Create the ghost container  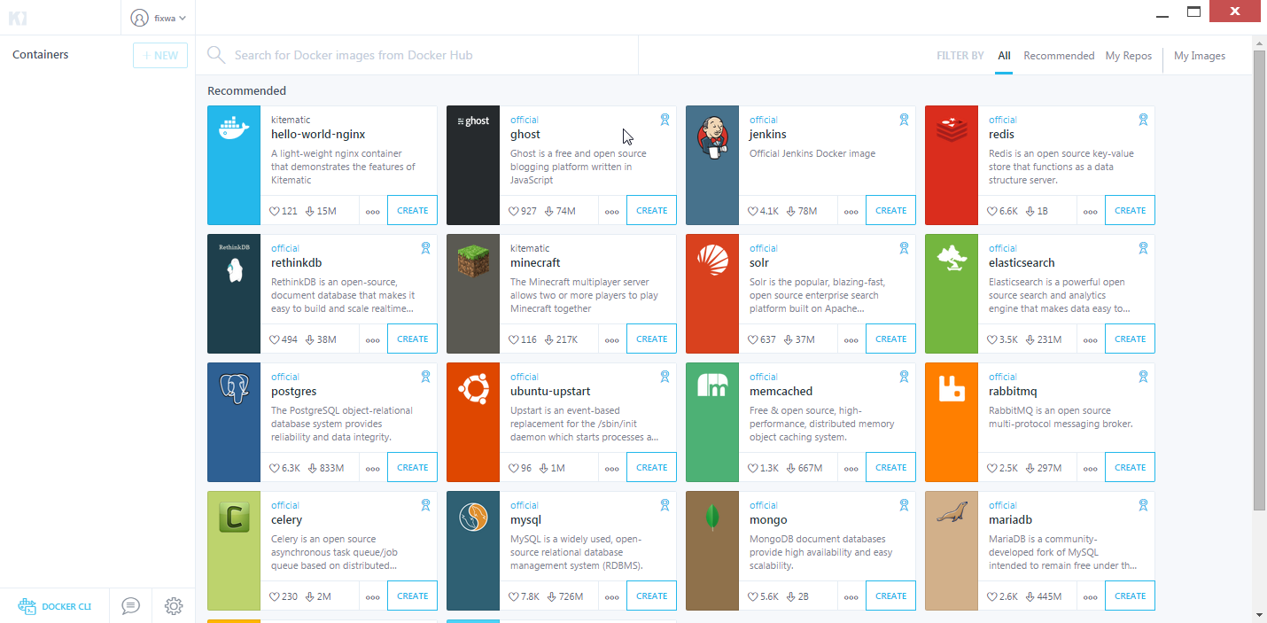[651, 211]
